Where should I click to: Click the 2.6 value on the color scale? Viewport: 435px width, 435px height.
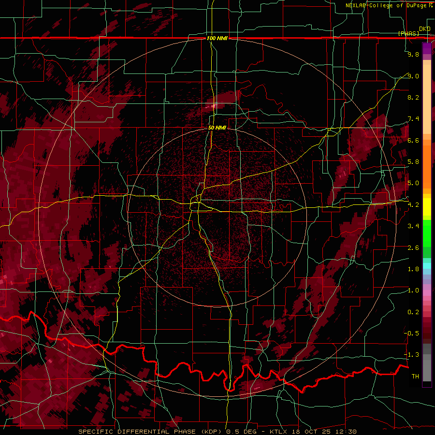(x=413, y=248)
